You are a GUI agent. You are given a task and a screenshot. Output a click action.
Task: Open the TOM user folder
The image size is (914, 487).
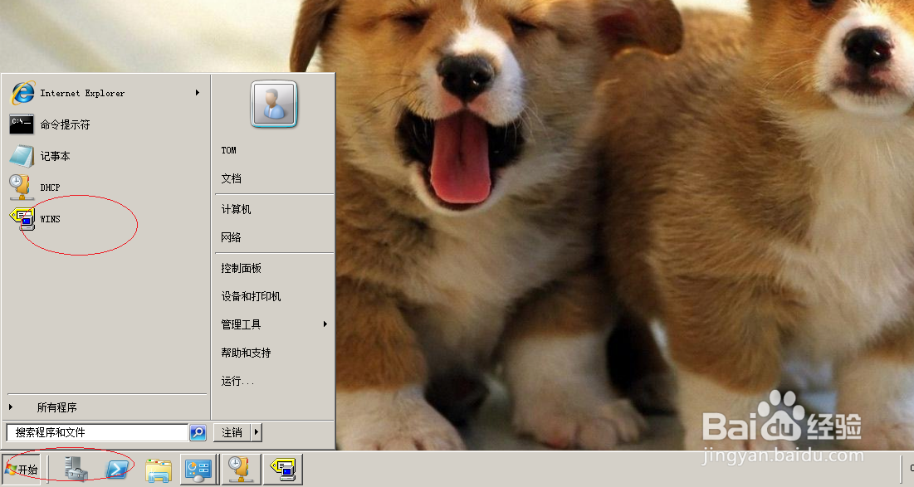point(228,150)
